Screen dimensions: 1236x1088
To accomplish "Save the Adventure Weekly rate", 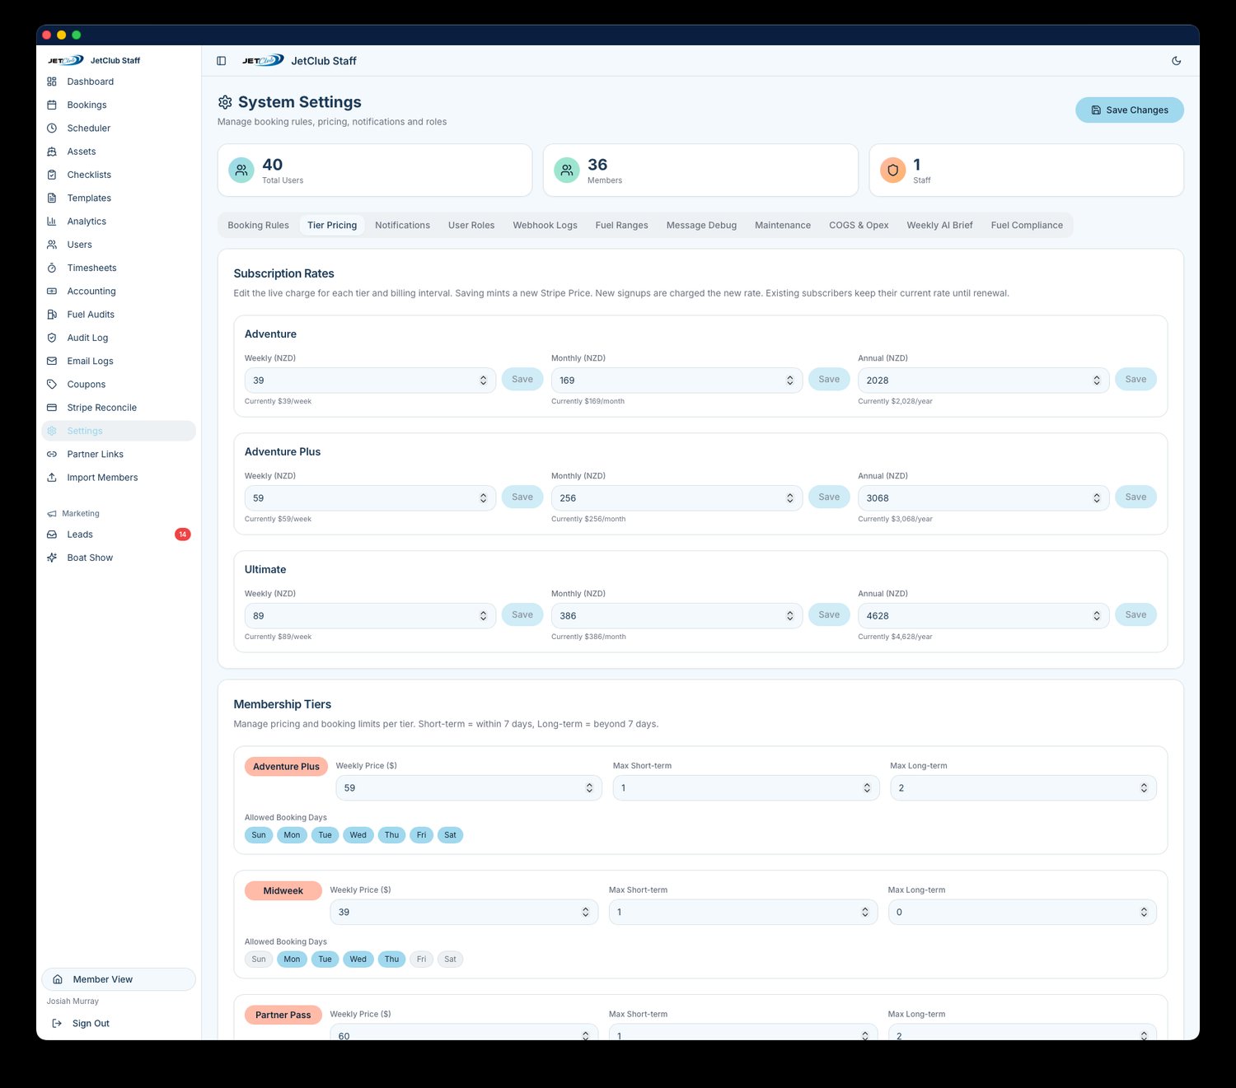I will (522, 380).
